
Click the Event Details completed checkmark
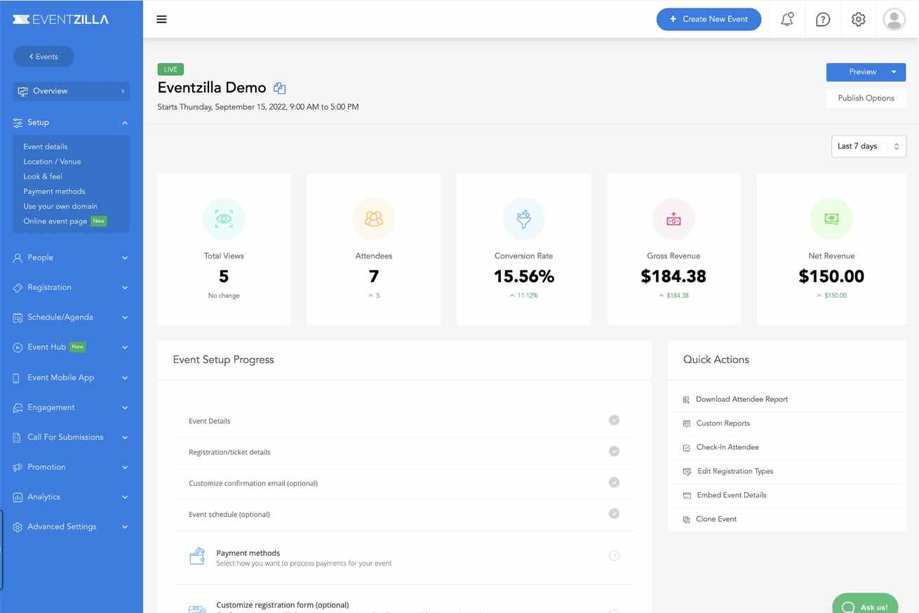pos(614,421)
